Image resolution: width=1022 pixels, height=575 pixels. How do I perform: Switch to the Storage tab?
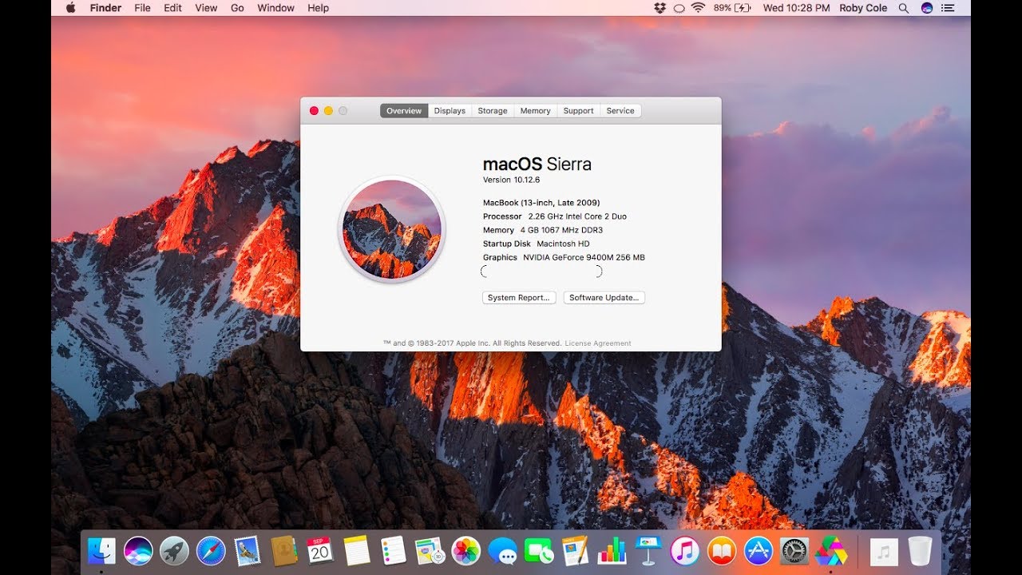[493, 111]
